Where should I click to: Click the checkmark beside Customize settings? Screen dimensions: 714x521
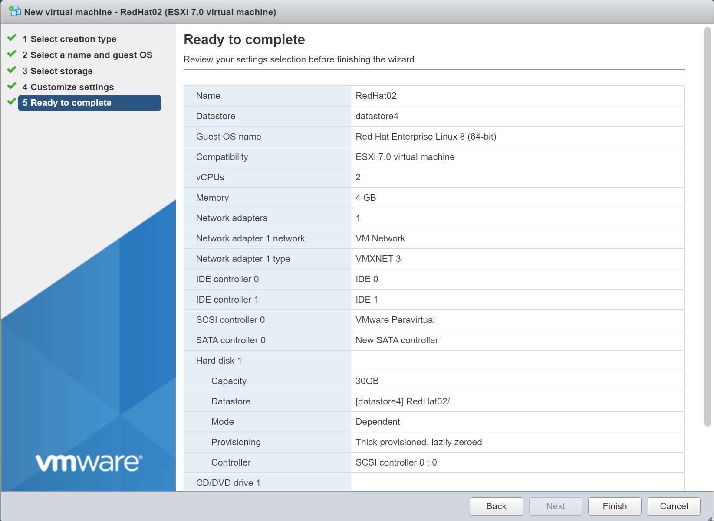(x=12, y=86)
